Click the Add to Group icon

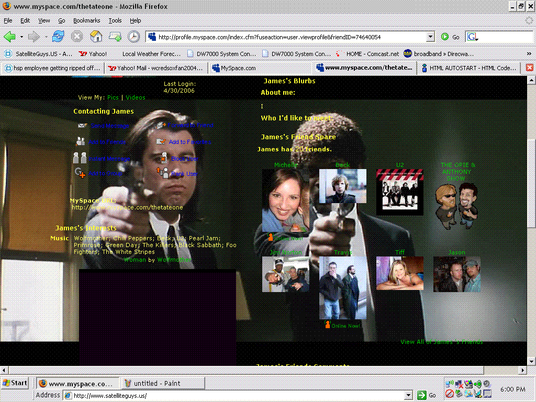[80, 173]
